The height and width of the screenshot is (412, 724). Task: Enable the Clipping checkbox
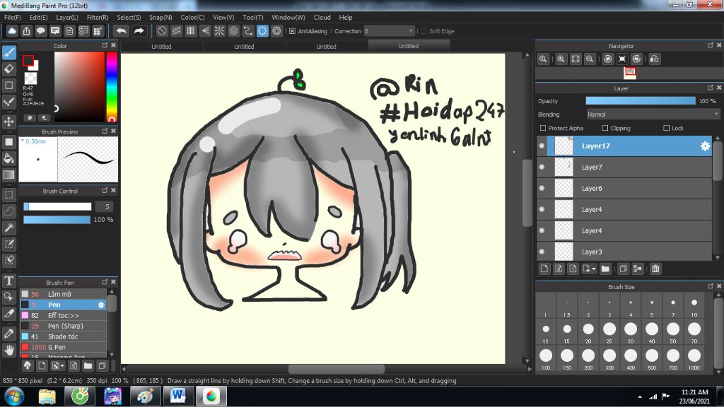pos(605,128)
